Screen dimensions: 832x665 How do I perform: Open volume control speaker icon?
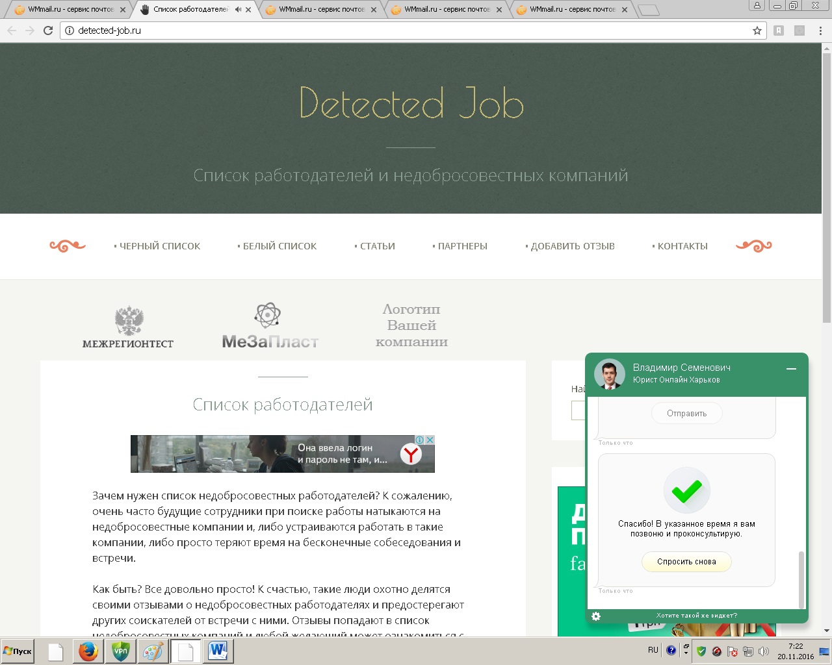pos(764,651)
